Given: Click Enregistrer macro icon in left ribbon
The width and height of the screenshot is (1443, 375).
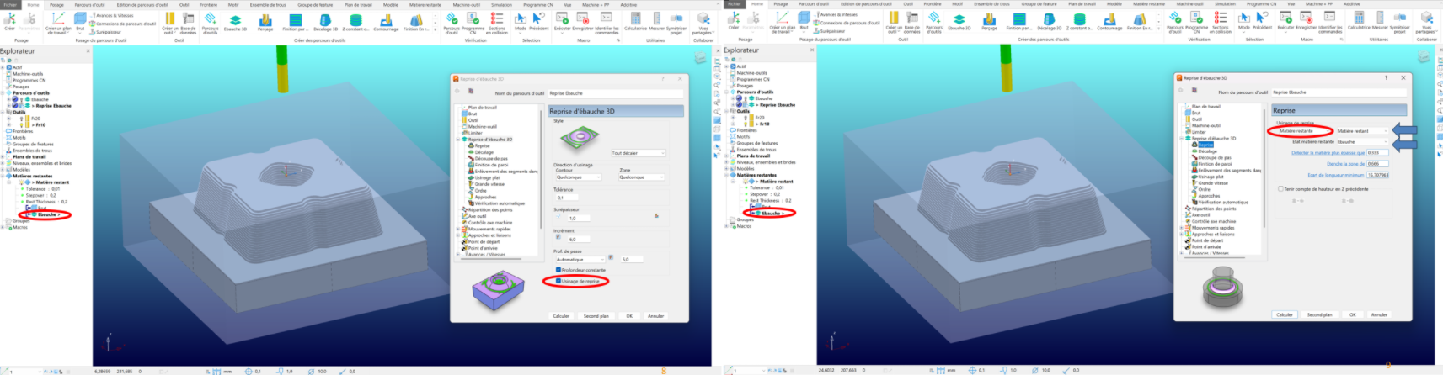Looking at the screenshot, I should pos(582,22).
